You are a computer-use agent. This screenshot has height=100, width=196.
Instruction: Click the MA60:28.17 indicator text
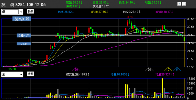[164, 12]
